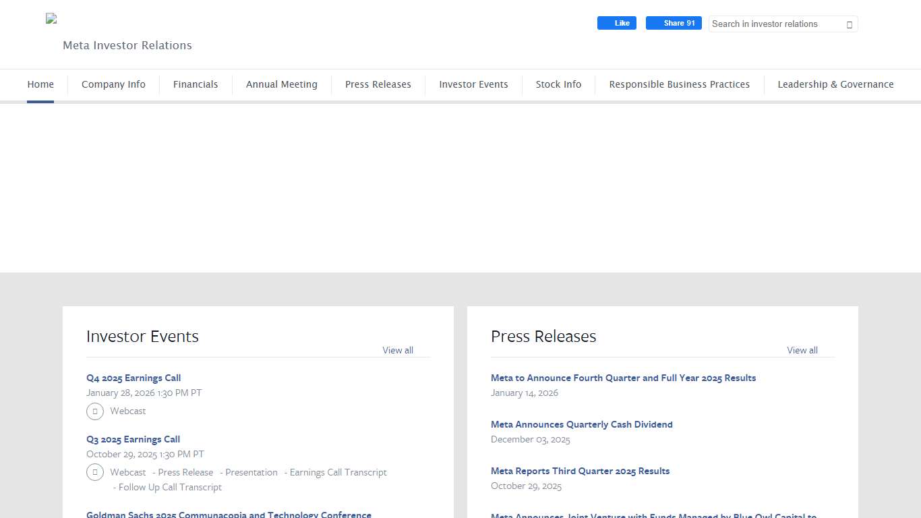Open the Q4 2025 Earnings Call link
Screen dimensions: 921x518
coord(133,378)
